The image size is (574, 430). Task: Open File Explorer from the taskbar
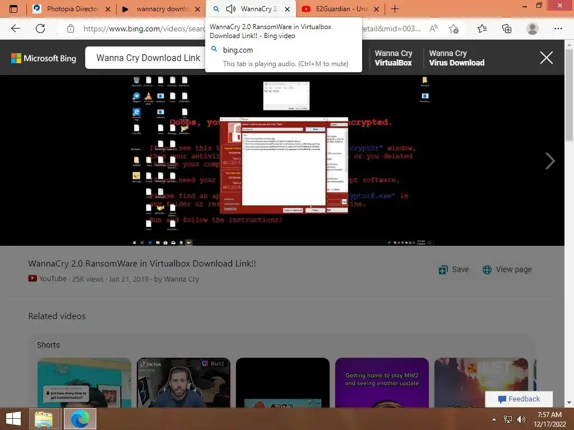[44, 419]
